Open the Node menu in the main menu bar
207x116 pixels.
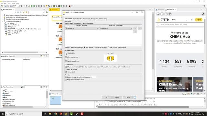pyautogui.click(x=14, y=4)
